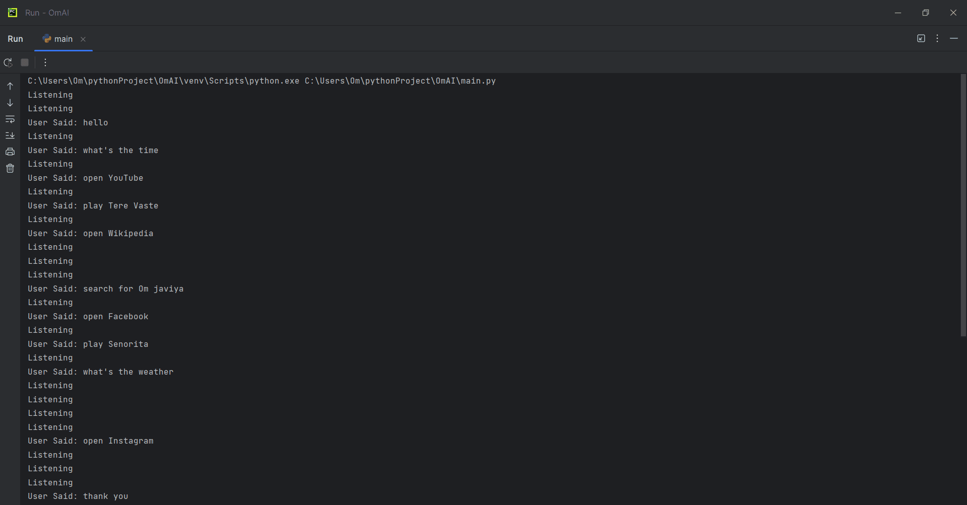This screenshot has width=967, height=505.
Task: Click 'User Said: thank you' line
Action: pos(78,496)
